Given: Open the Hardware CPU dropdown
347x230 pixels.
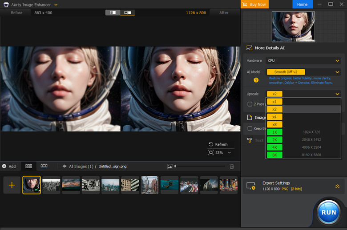Looking at the screenshot, I should [303, 60].
